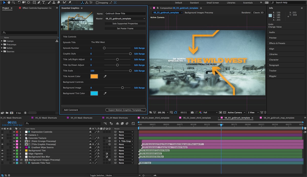This screenshot has height=177, width=307.
Task: Switch to the 06_02_lower_third_template timeline tab
Action: (196, 118)
